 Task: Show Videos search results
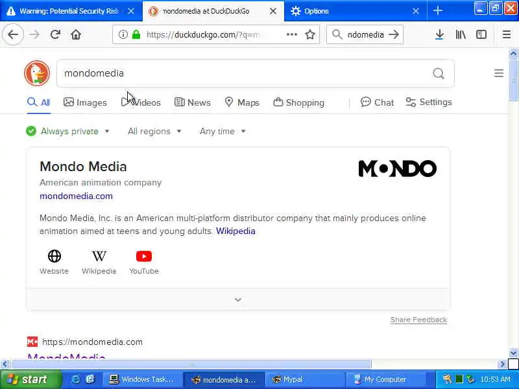(x=141, y=102)
